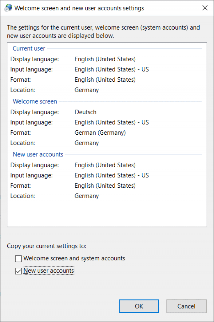The image size is (214, 322).
Task: Uncheck the New user accounts checkbox
Action: (x=19, y=271)
